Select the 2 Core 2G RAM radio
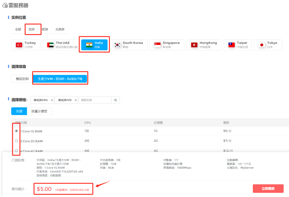Screen dimensions: 289x197 [16, 141]
